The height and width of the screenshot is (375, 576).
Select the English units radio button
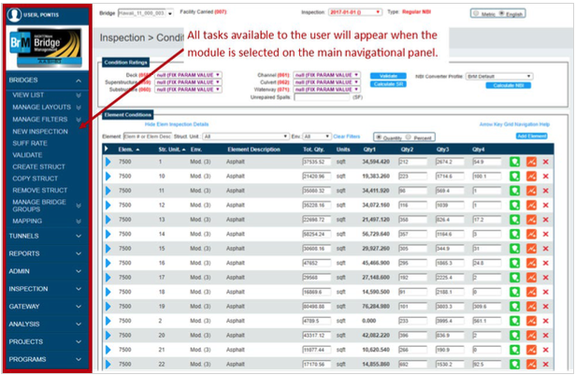501,14
